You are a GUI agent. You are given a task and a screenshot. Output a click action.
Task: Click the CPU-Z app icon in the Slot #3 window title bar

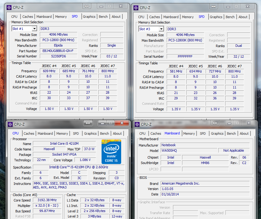tap(136, 8)
